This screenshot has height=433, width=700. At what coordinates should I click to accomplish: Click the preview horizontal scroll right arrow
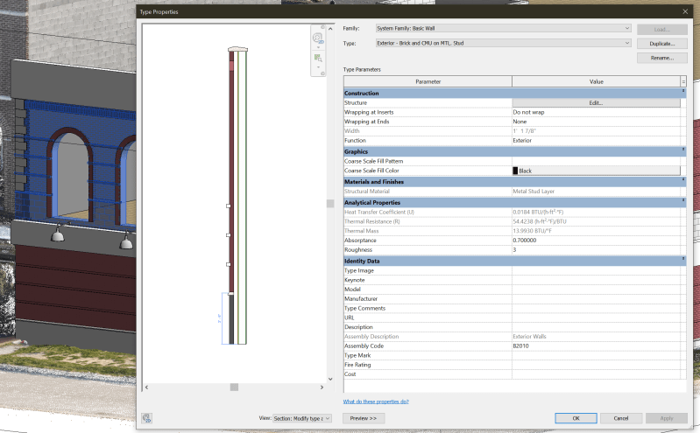322,387
